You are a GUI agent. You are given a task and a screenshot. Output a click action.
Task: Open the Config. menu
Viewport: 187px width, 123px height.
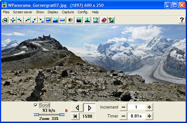[83, 12]
